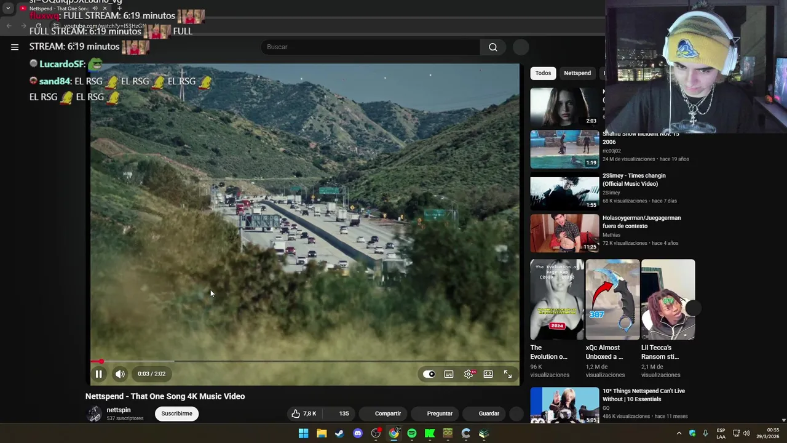
Task: Click the magnifying glass search button
Action: pos(493,47)
